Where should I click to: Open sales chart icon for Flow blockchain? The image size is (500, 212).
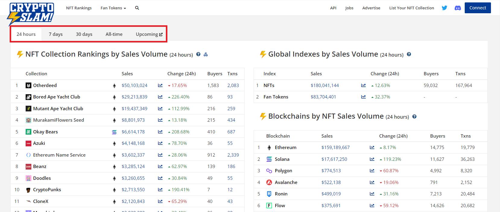(372, 206)
